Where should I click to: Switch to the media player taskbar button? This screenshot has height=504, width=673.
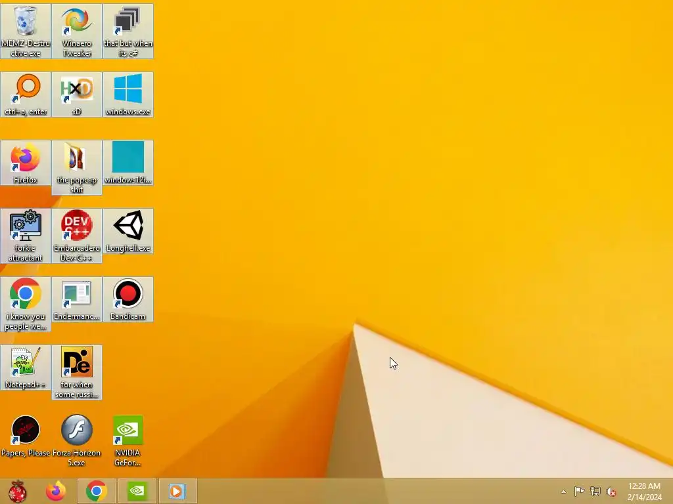(177, 491)
